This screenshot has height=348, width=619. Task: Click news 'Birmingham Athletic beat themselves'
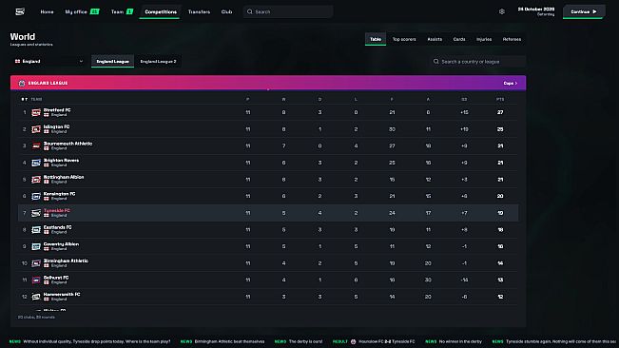tap(229, 341)
